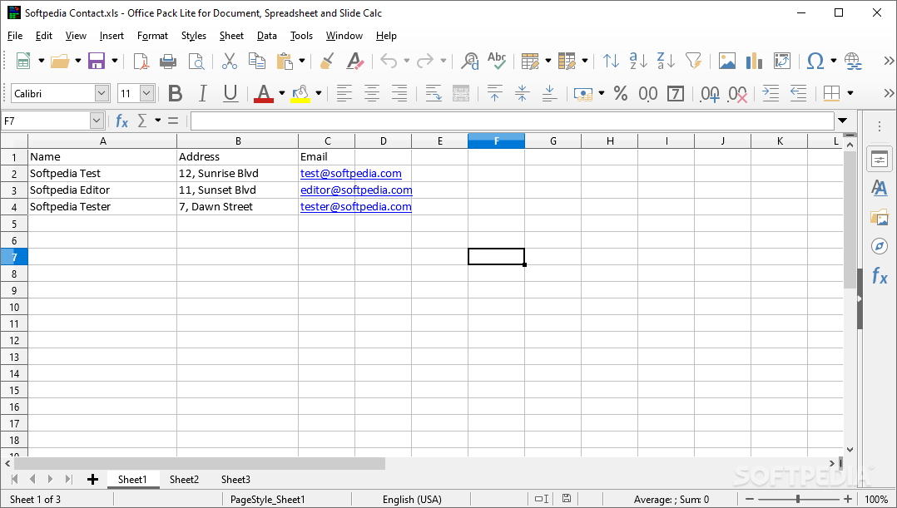Add a new sheet with plus button
Screen dimensions: 897x508
pyautogui.click(x=92, y=480)
